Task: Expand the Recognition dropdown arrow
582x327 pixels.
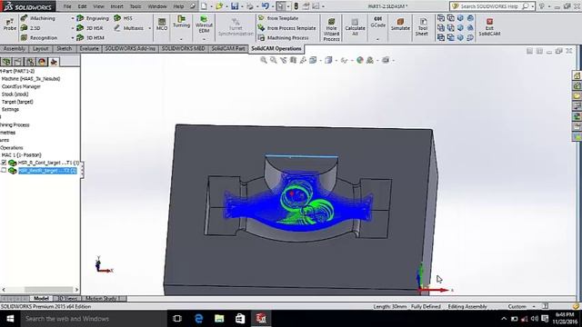Action: pos(73,38)
